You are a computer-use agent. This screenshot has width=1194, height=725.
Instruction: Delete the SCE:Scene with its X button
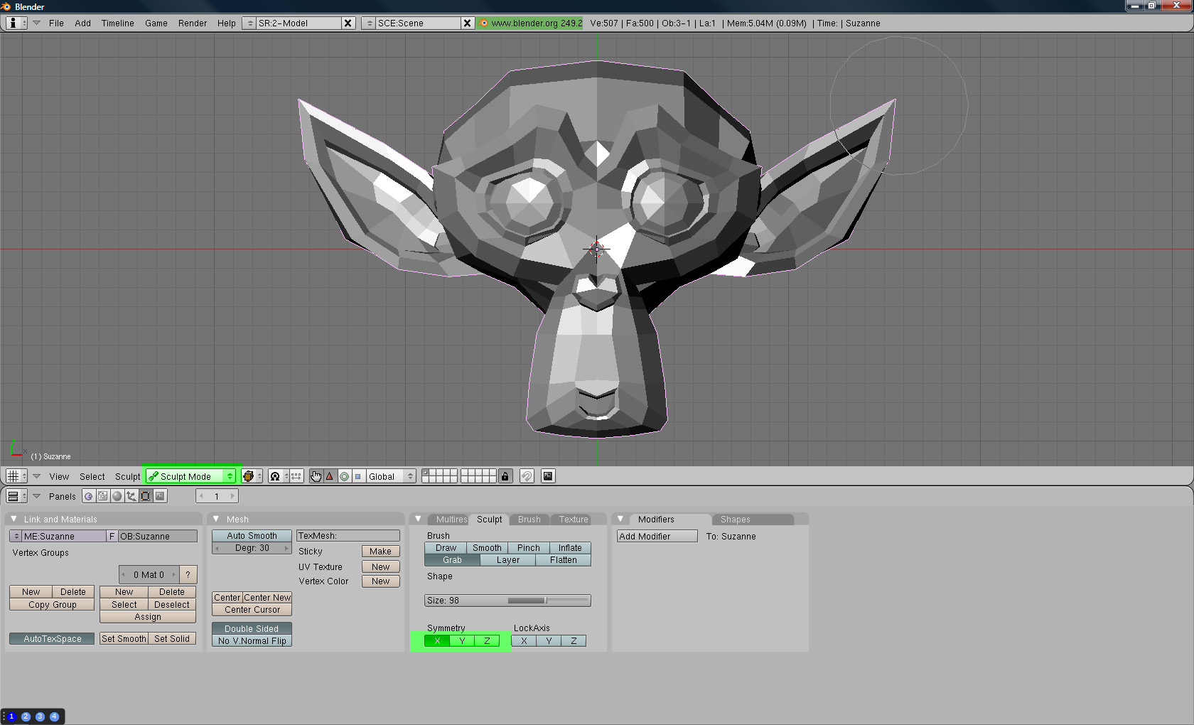(468, 23)
